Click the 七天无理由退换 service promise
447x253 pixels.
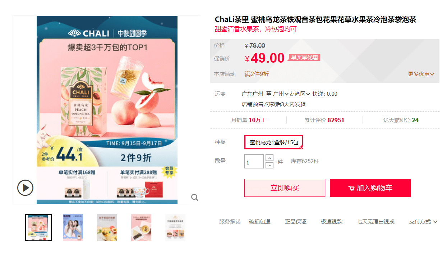[x=375, y=222]
